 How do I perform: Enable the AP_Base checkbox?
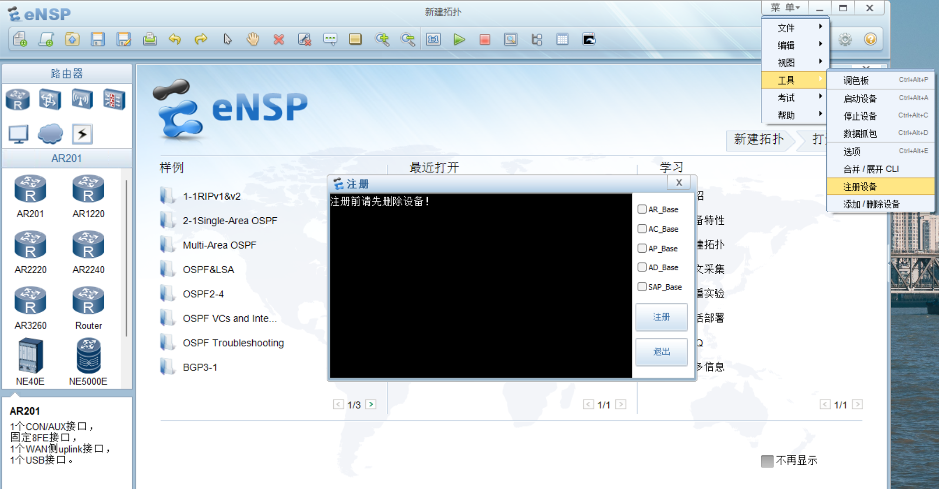click(x=642, y=248)
